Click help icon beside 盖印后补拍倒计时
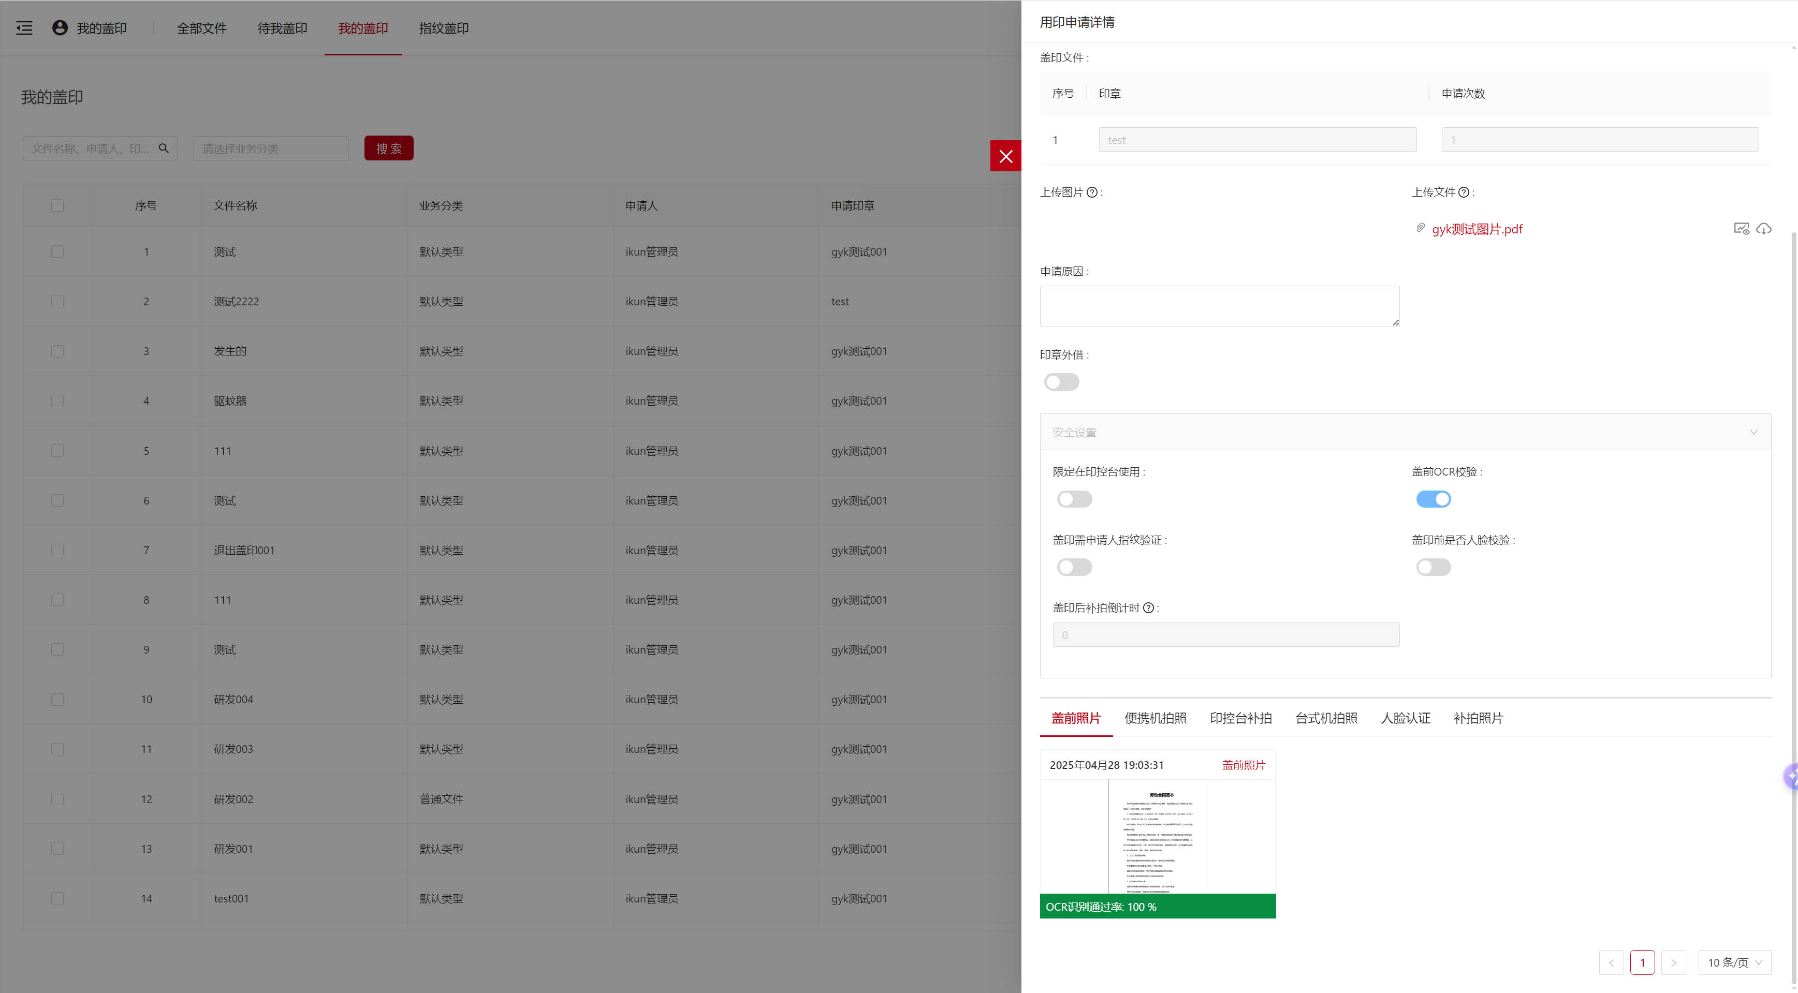This screenshot has height=993, width=1798. [x=1148, y=608]
